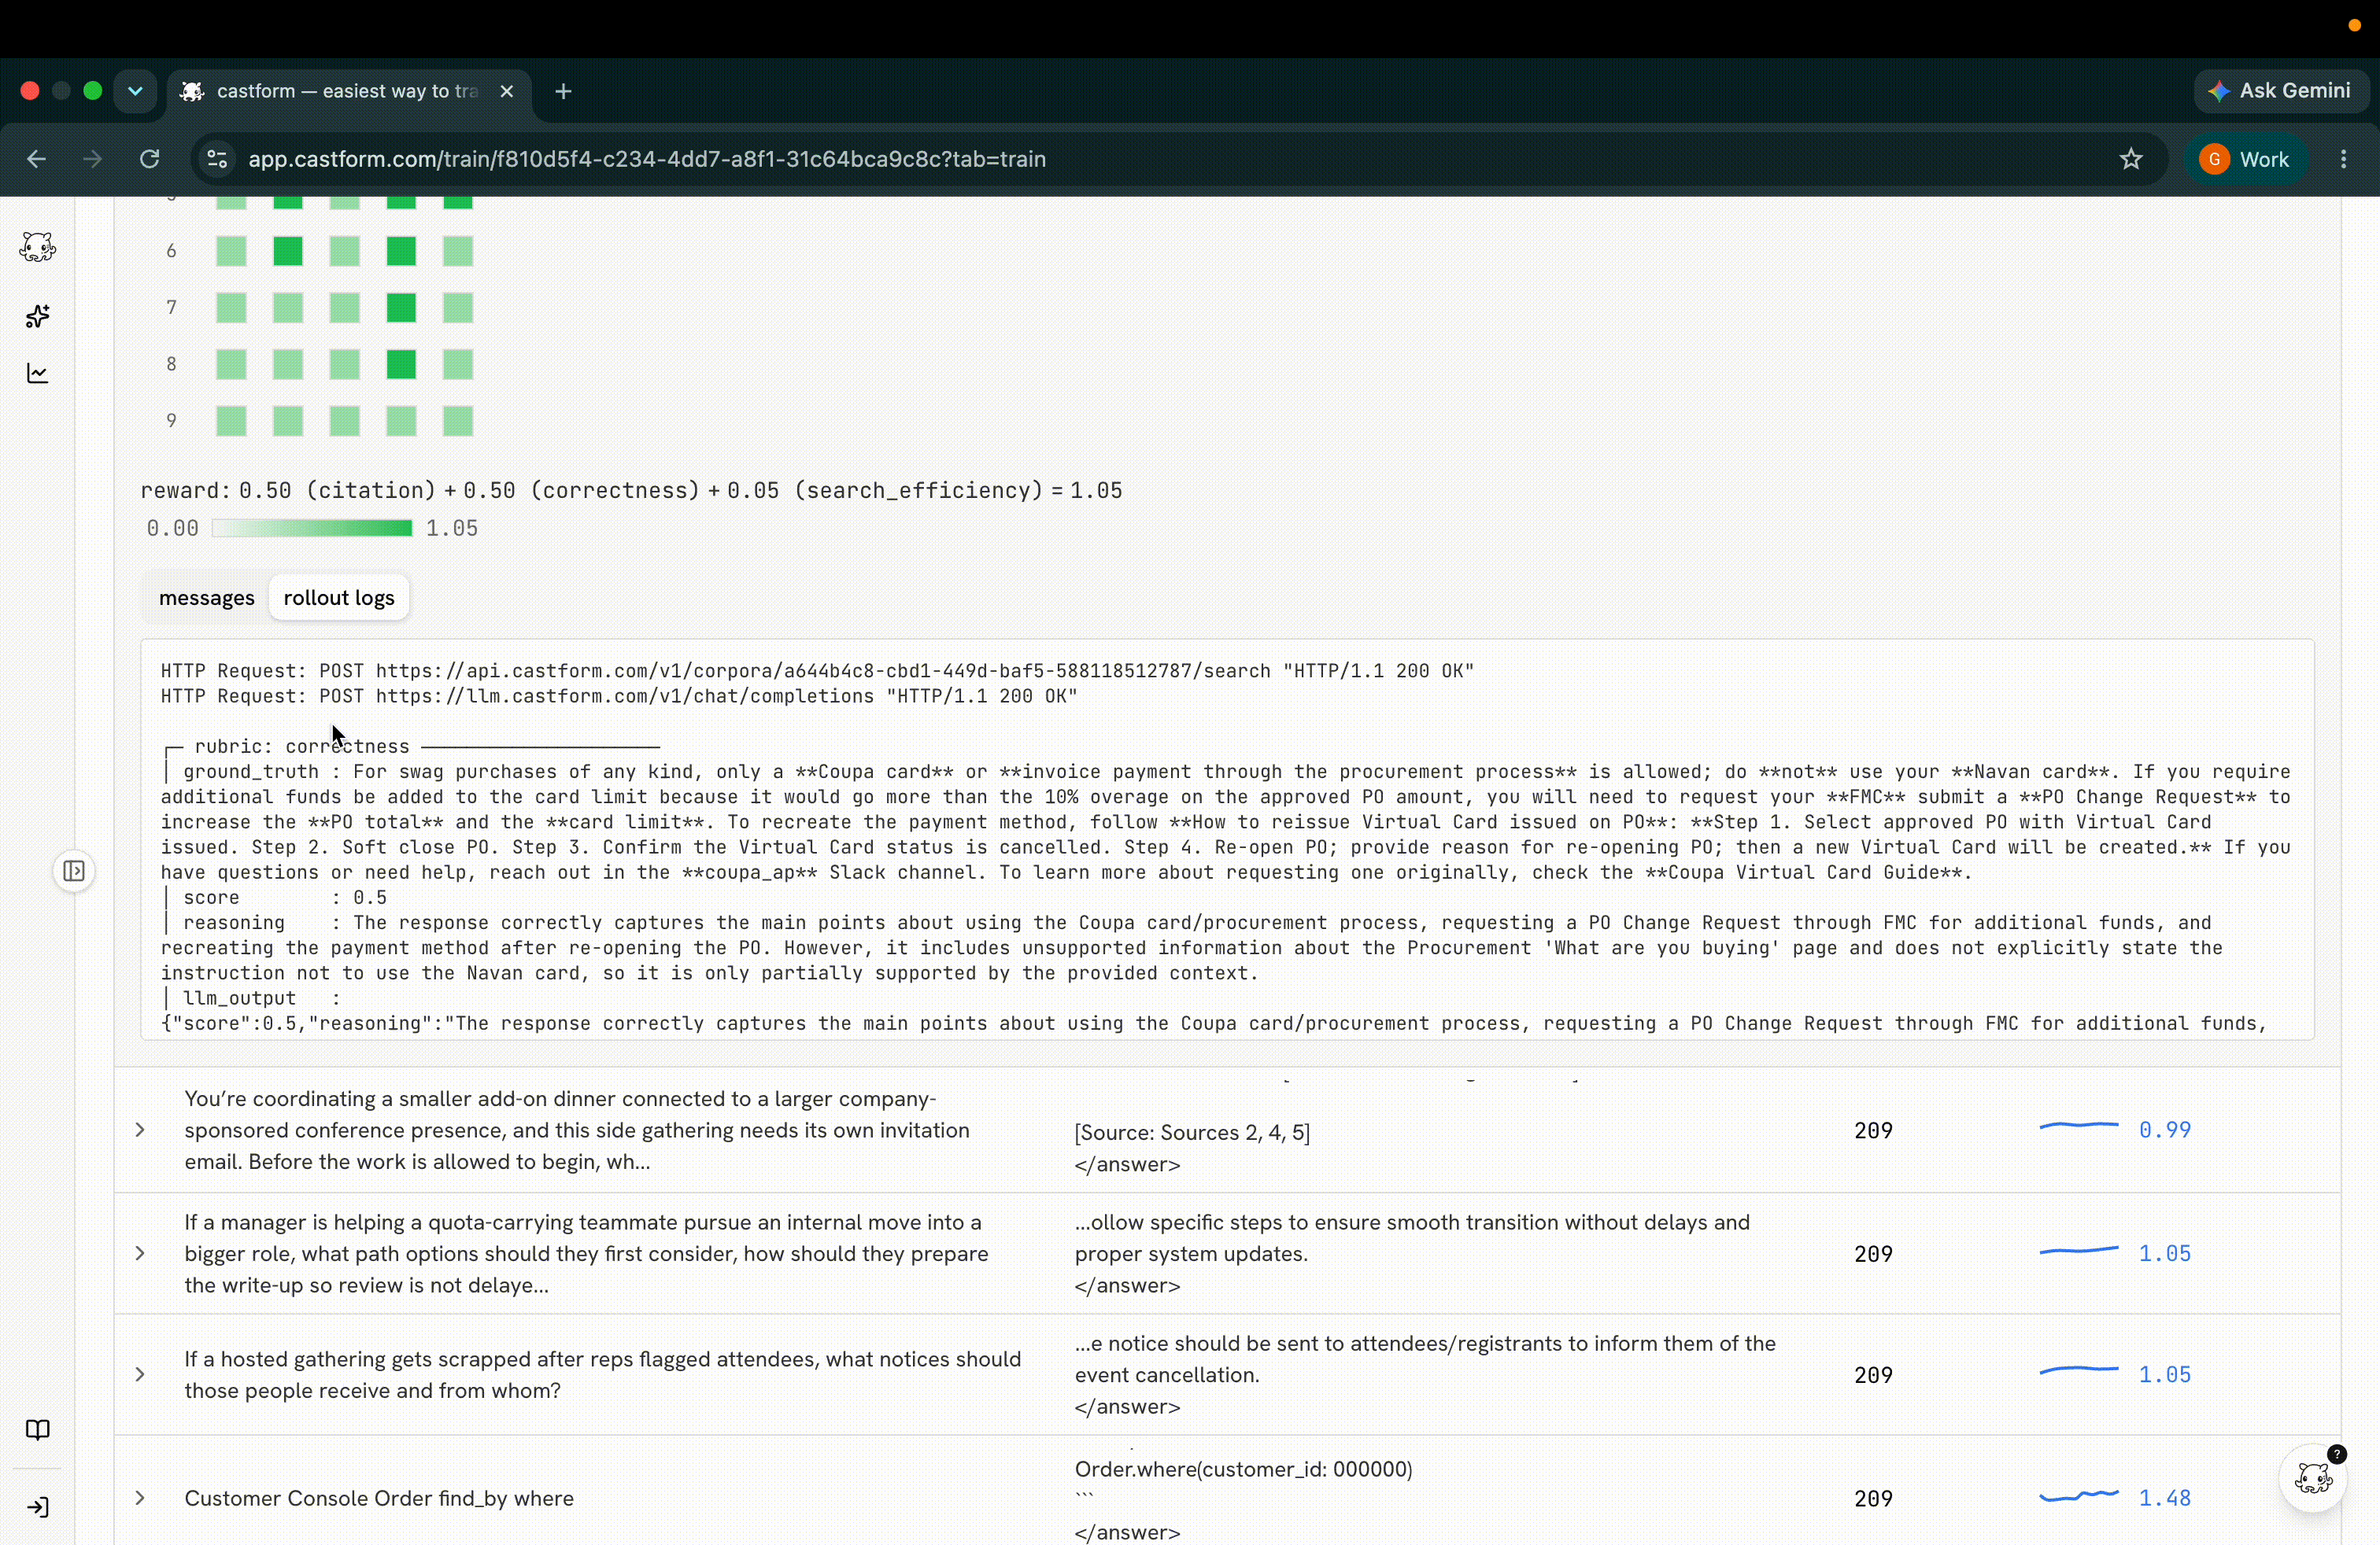2380x1545 pixels.
Task: Click the sign-out arrow icon in the sidebar
Action: click(x=38, y=1507)
